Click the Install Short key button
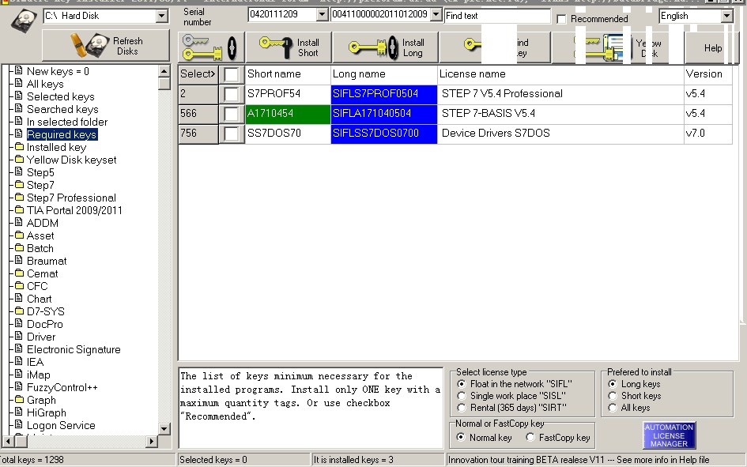This screenshot has width=747, height=467. [x=288, y=47]
